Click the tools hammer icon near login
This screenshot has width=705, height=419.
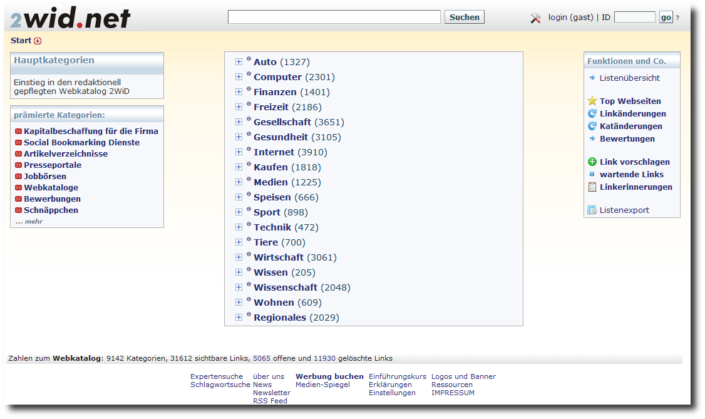pos(535,18)
